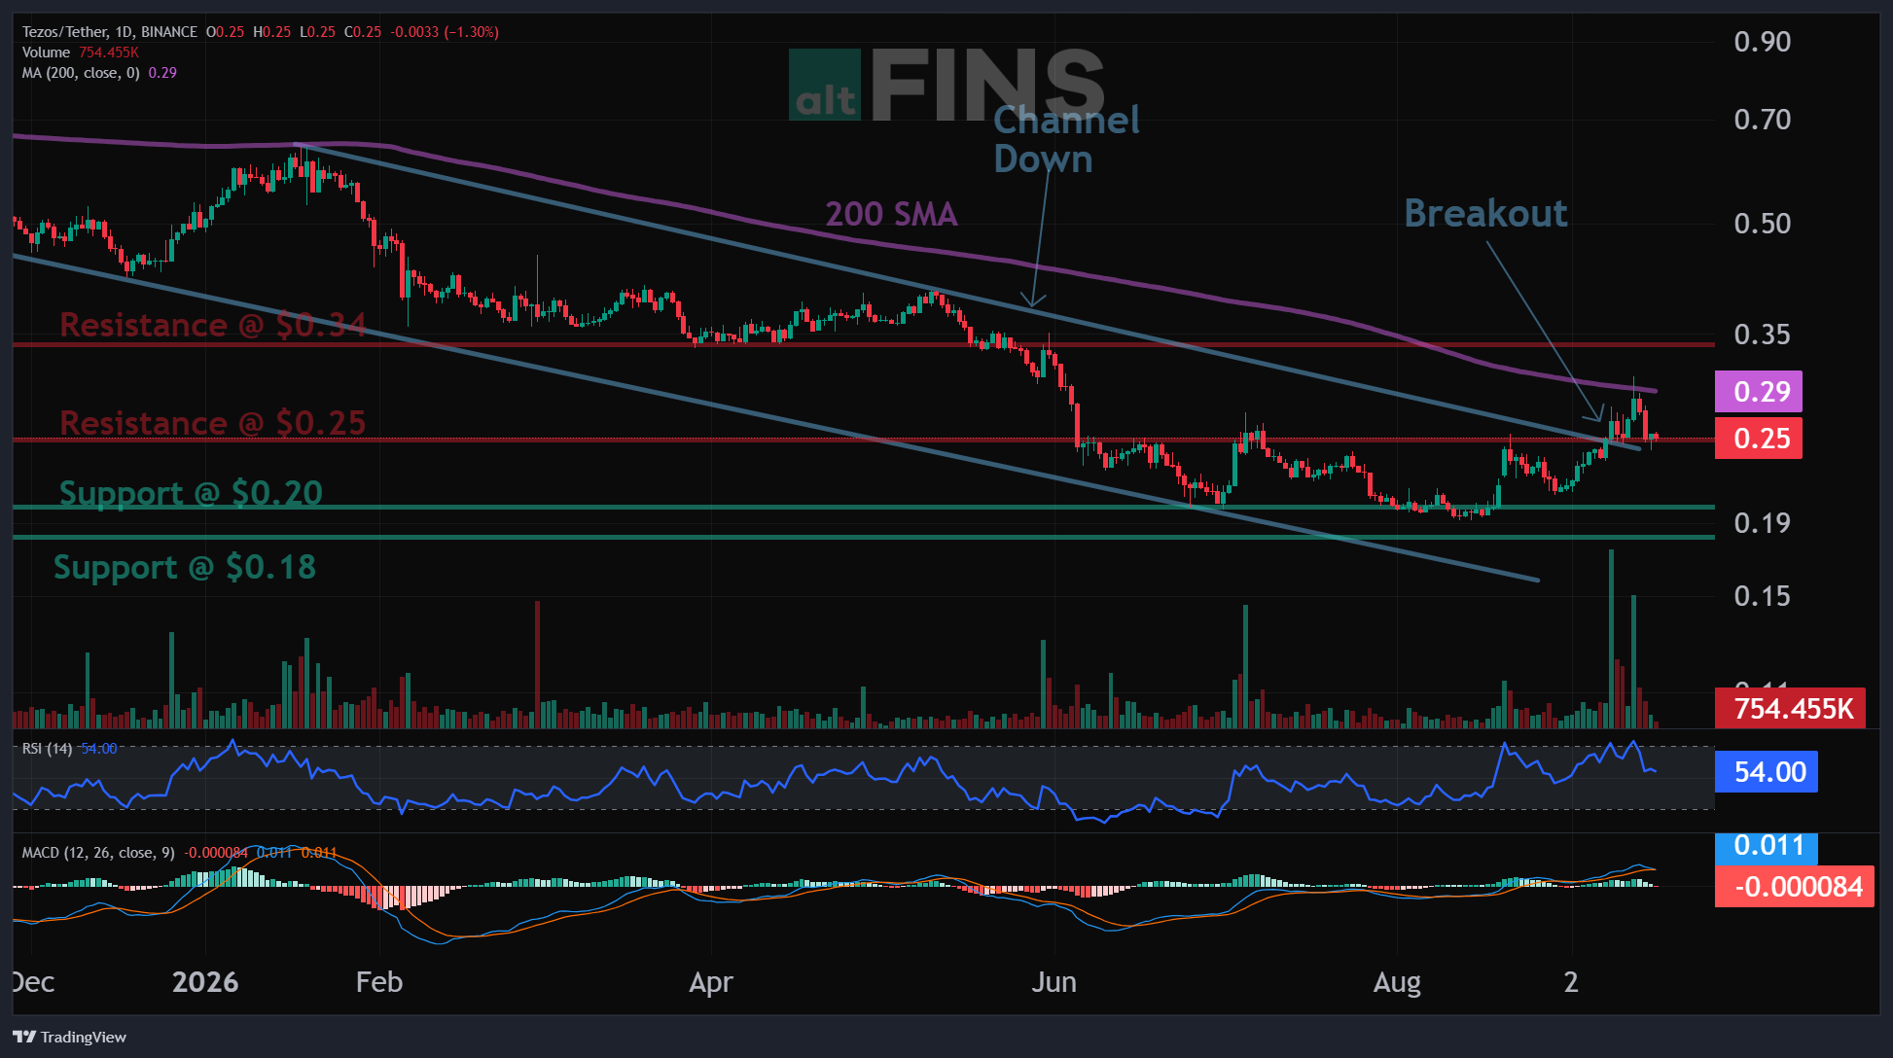Click the -0.0033 (−1.30%) price change
Image resolution: width=1893 pixels, height=1058 pixels.
445,32
